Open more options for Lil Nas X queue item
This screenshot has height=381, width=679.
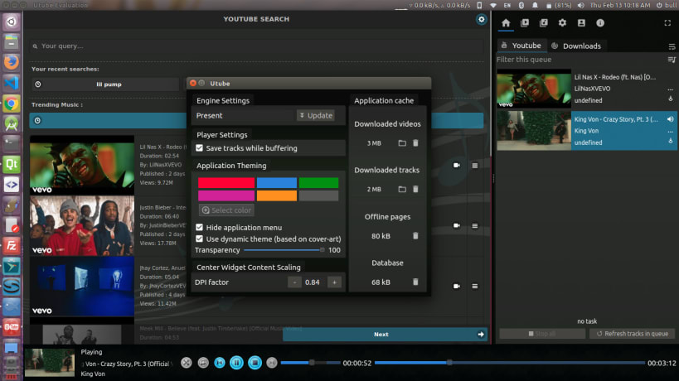(x=671, y=89)
